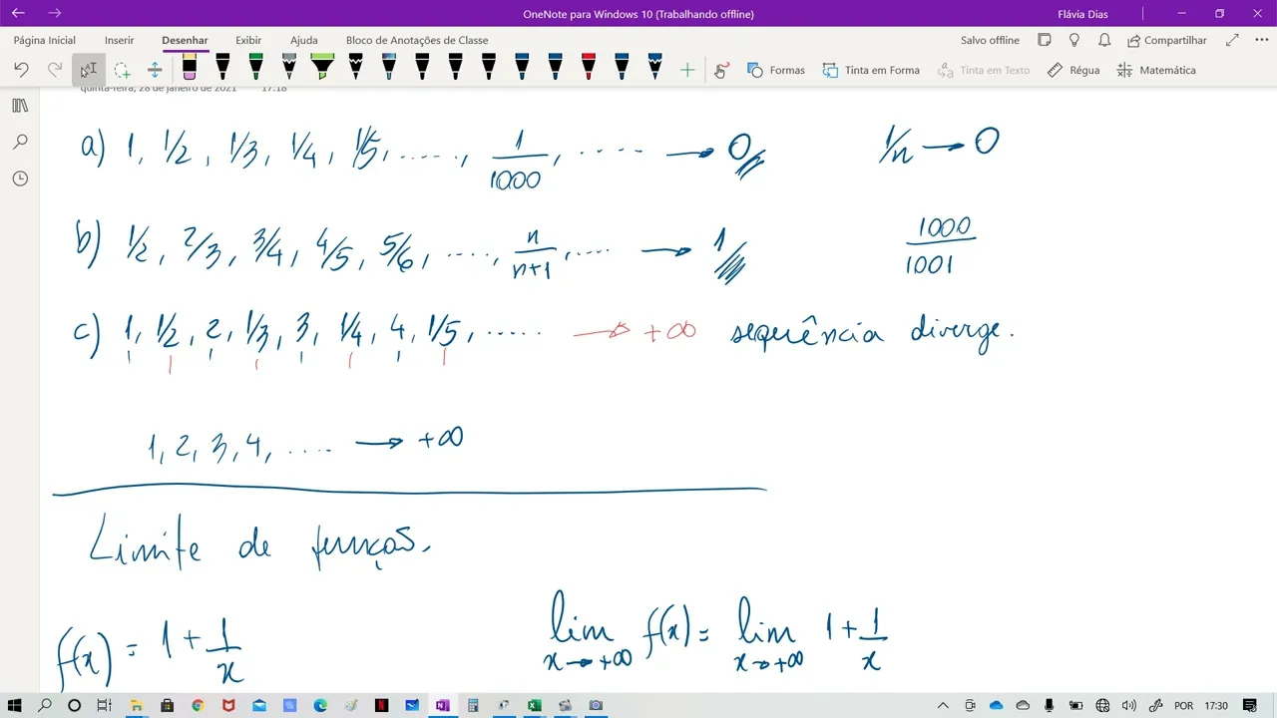
Task: Open the Ajuda tab
Action: 304,40
